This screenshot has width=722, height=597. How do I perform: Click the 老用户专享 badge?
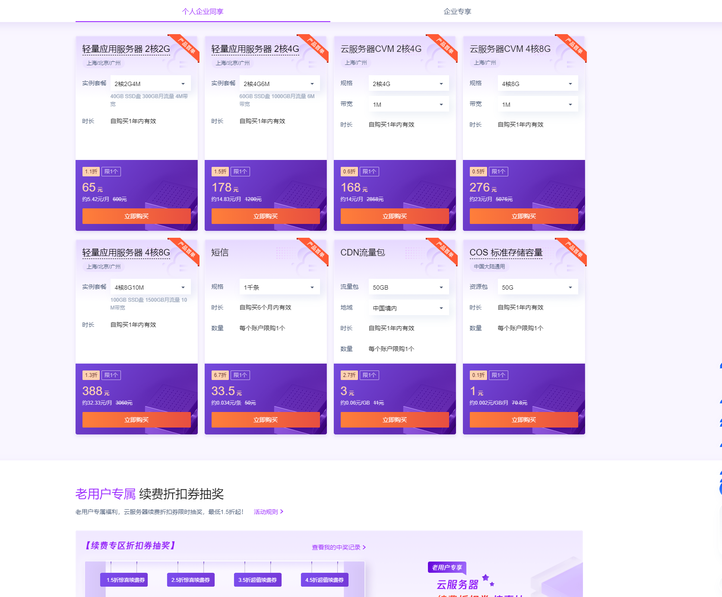(x=447, y=568)
